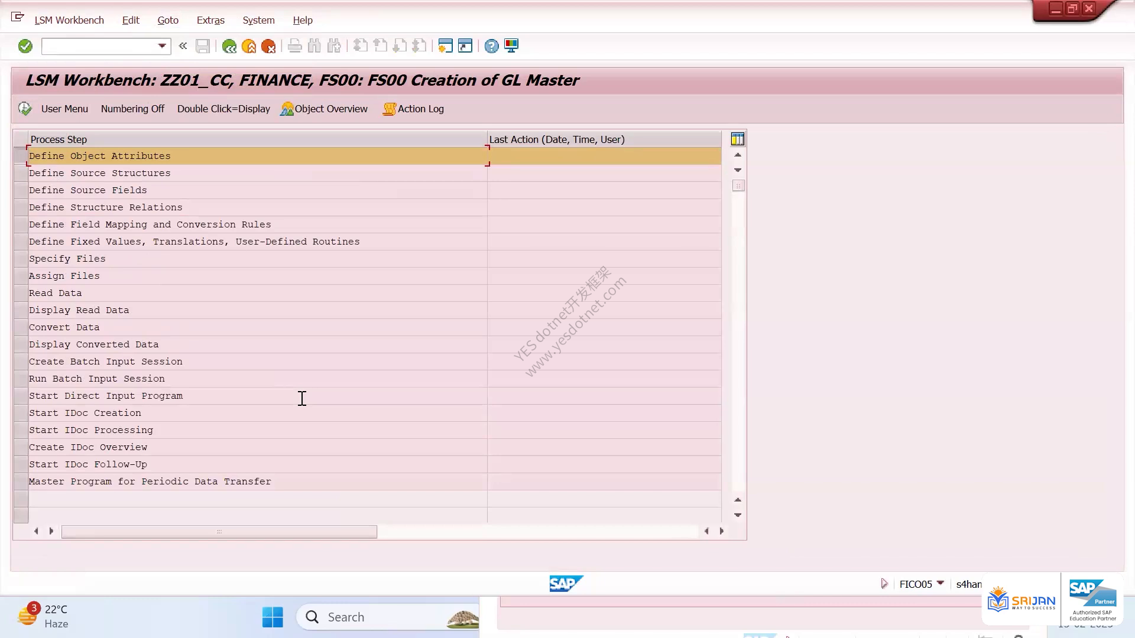Select the row marker beside Read Data
The image size is (1135, 638).
click(21, 293)
